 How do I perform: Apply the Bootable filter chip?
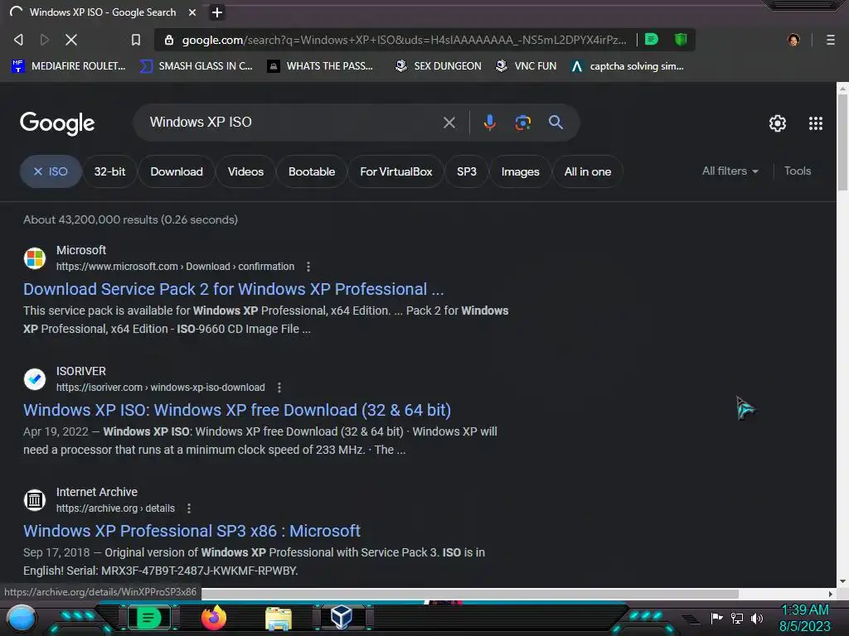tap(312, 171)
